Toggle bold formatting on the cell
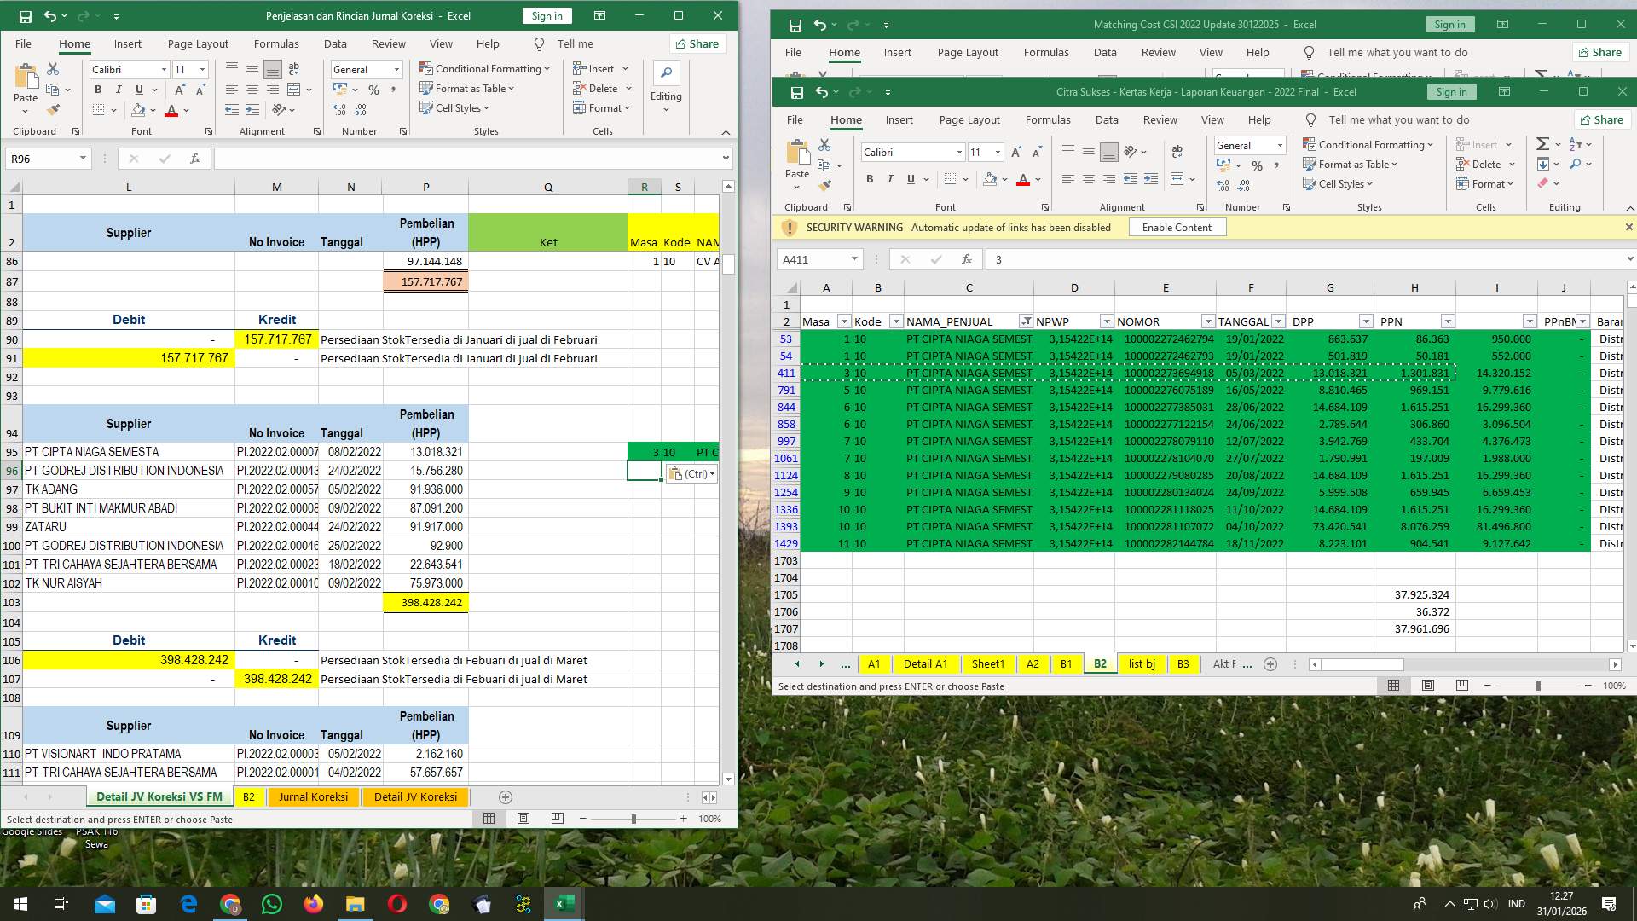The image size is (1637, 921). 870,179
